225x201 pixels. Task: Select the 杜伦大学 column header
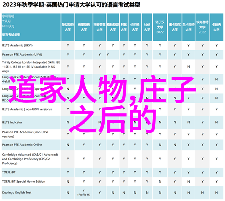(x=147, y=27)
